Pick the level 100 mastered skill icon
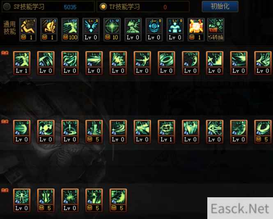Image resolution: width=273 pixels, height=219 pixels. (x=70, y=30)
